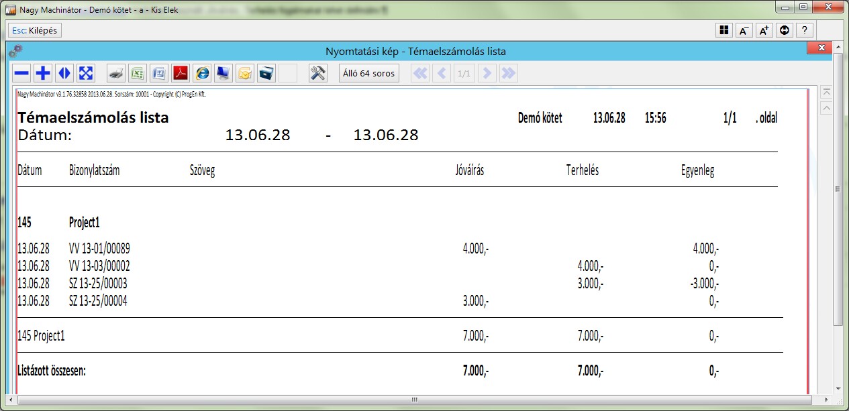Click the 1/1 page indicator

(464, 73)
